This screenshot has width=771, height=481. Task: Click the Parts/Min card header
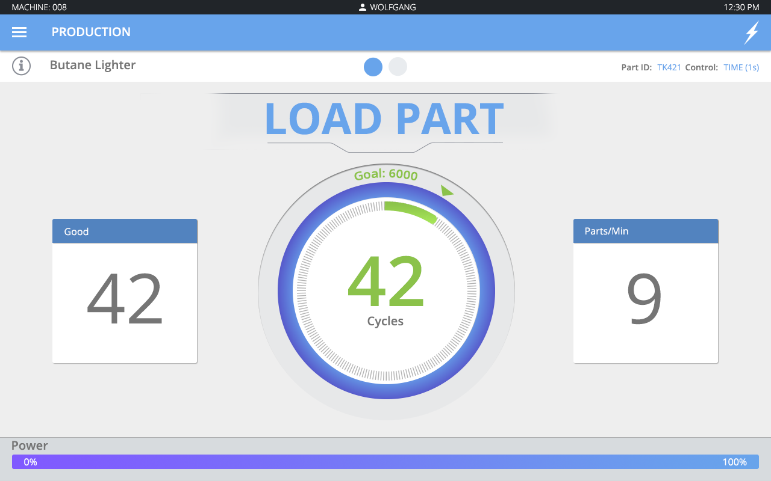pos(645,231)
